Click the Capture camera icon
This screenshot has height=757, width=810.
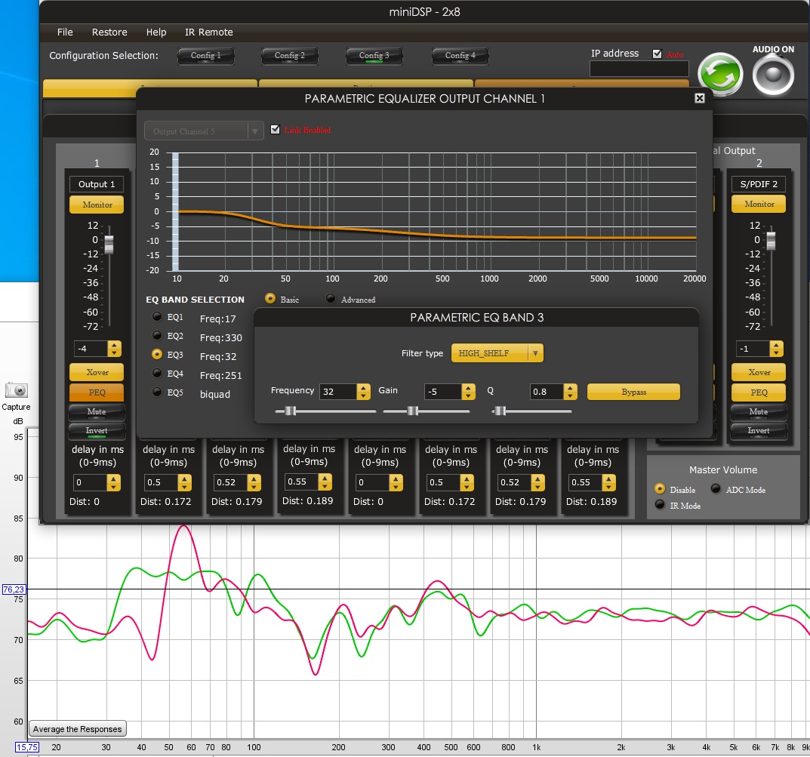pos(16,390)
